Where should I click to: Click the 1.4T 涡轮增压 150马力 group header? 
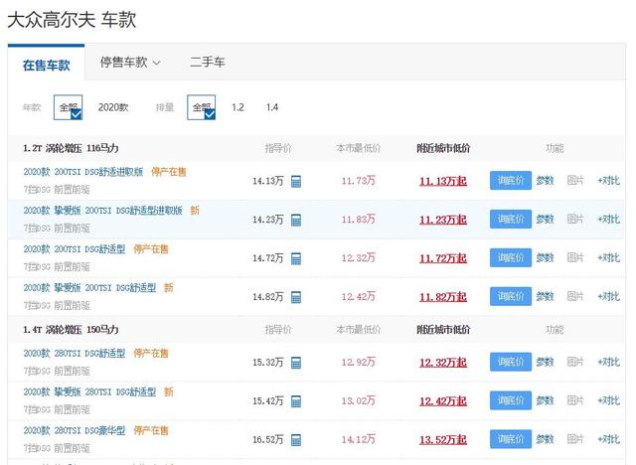(71, 330)
